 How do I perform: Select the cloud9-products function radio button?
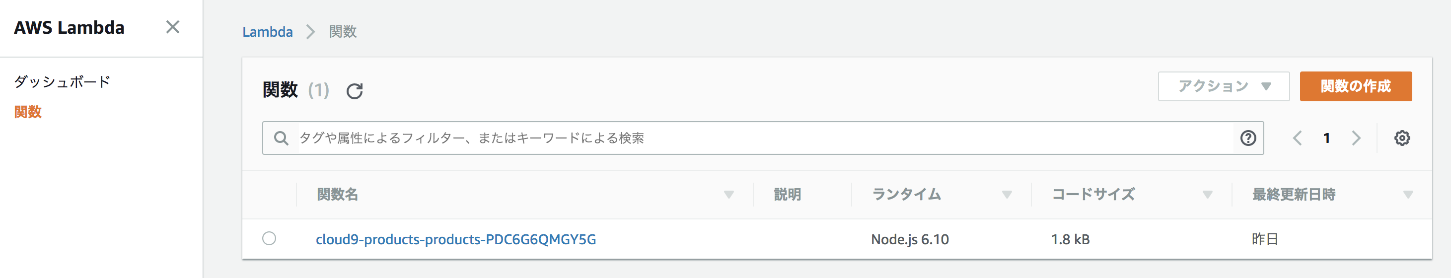(269, 239)
